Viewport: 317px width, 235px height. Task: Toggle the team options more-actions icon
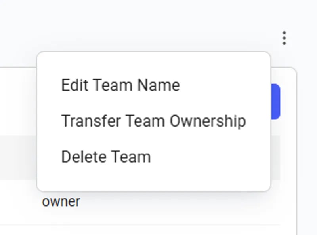(284, 38)
